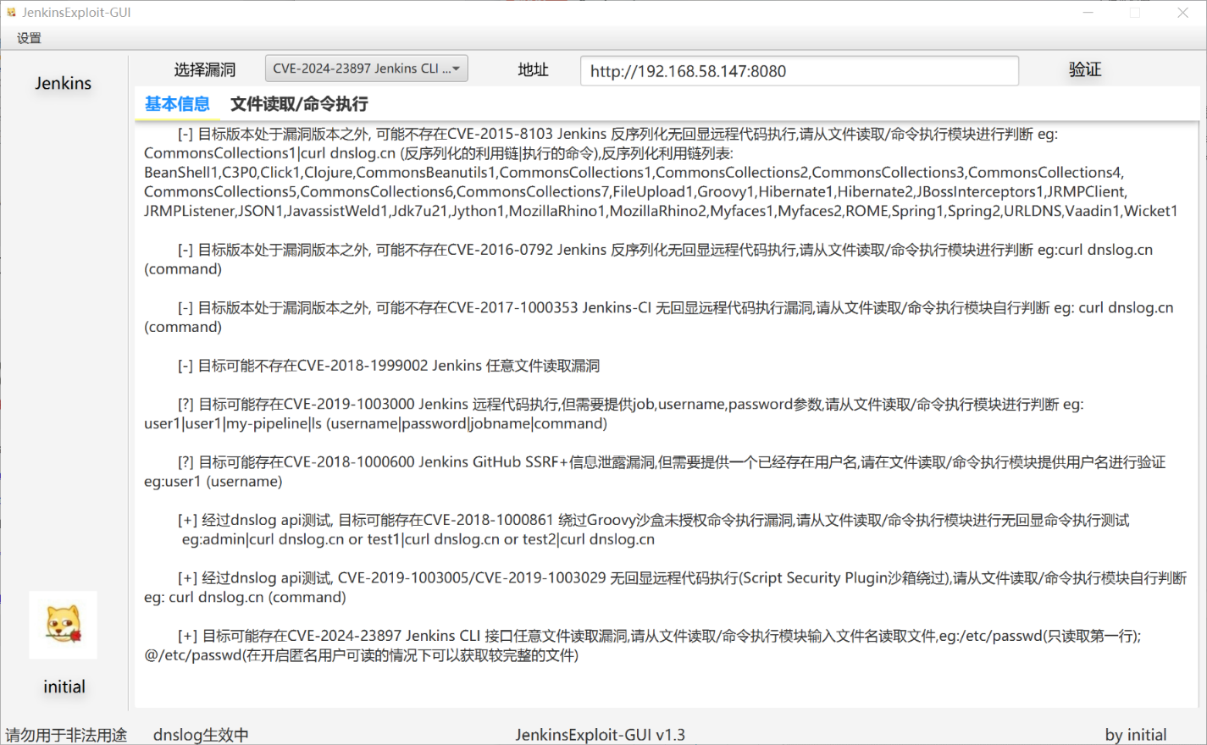1207x745 pixels.
Task: Click the CVE-2015-8103 result line
Action: (617, 134)
